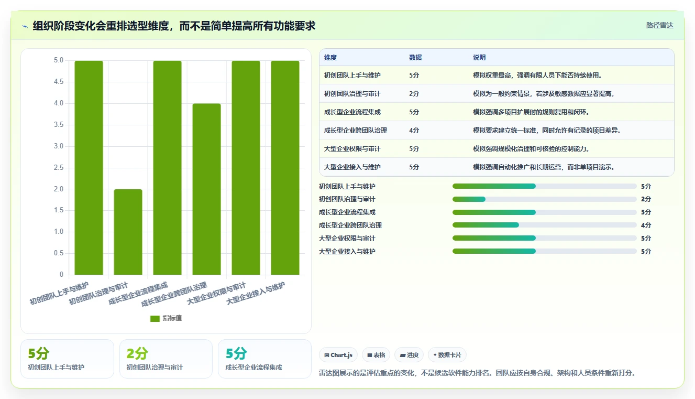Click the icon inside the Chart.js chip

pyautogui.click(x=327, y=355)
